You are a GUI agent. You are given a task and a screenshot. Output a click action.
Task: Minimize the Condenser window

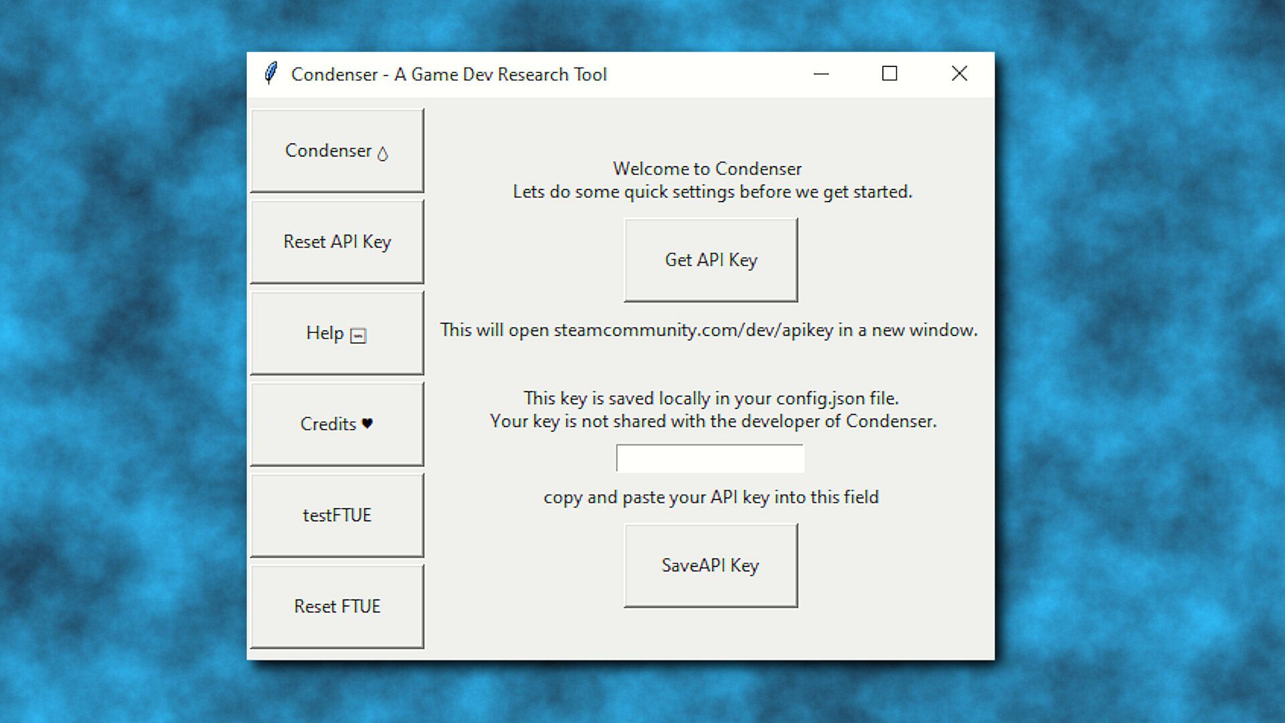pos(821,74)
